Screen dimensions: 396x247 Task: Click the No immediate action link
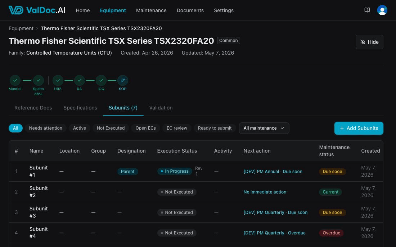(265, 192)
